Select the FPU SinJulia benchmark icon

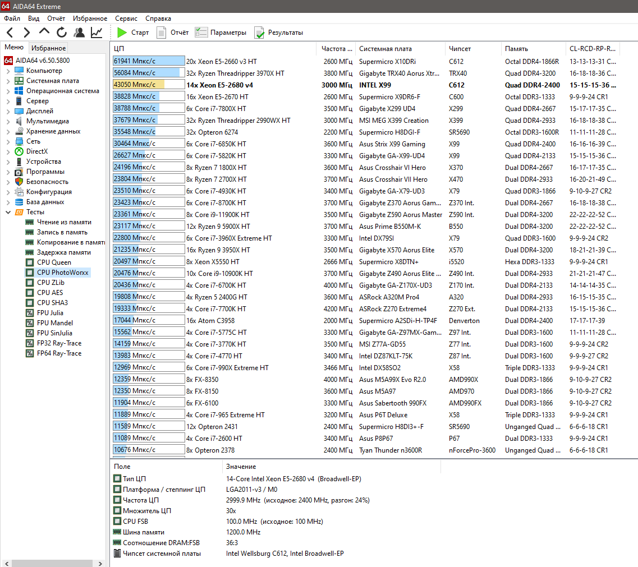tap(30, 333)
